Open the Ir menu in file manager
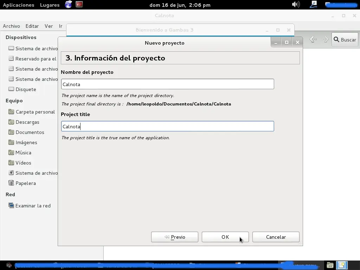 (x=60, y=26)
